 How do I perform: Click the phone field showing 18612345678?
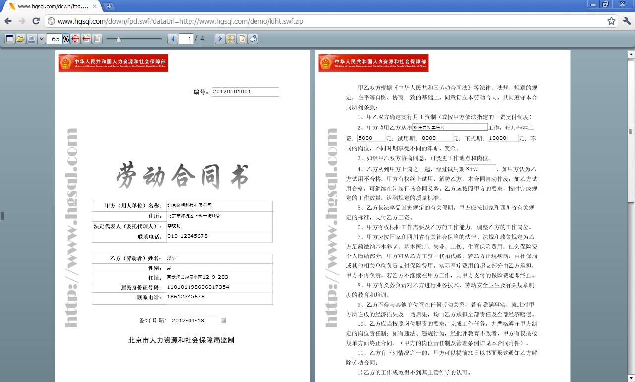[219, 297]
